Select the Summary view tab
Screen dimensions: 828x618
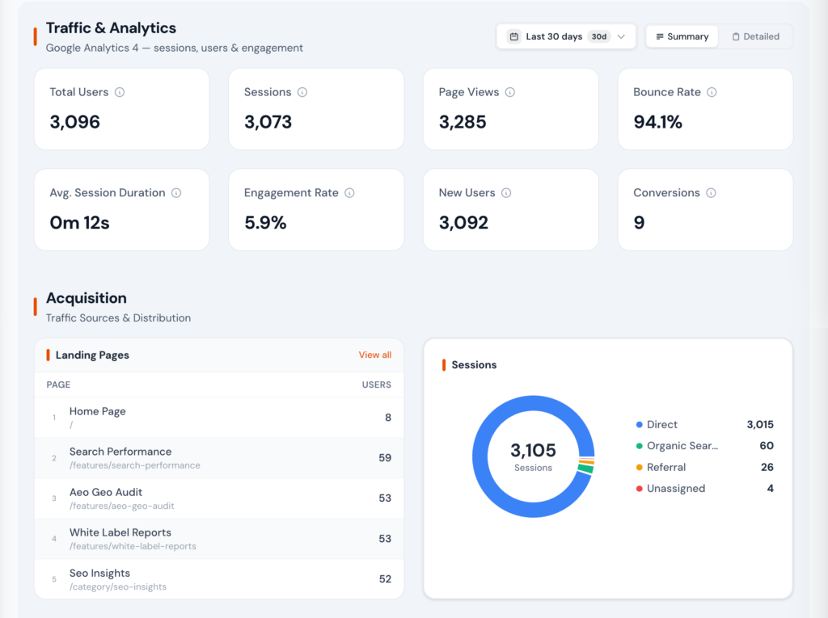[x=682, y=36]
